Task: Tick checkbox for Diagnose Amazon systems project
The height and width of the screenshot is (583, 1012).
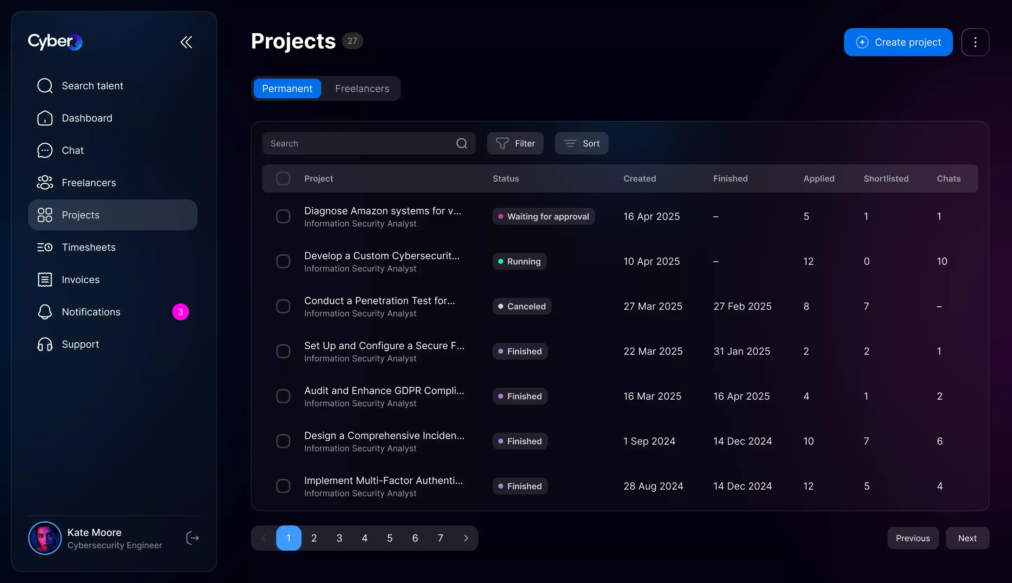Action: [x=283, y=216]
